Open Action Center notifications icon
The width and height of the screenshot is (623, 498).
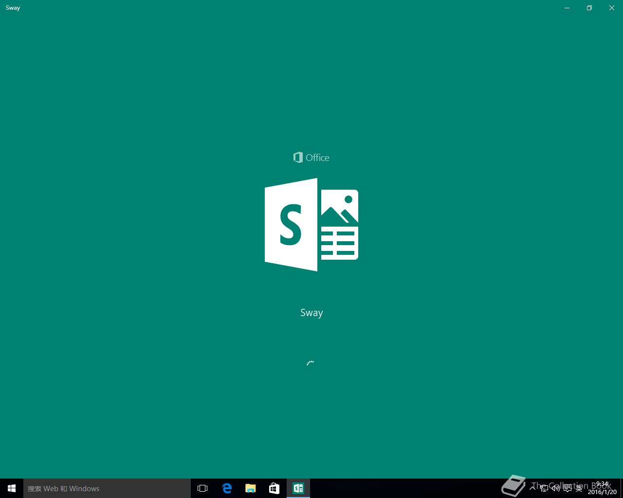coord(568,488)
